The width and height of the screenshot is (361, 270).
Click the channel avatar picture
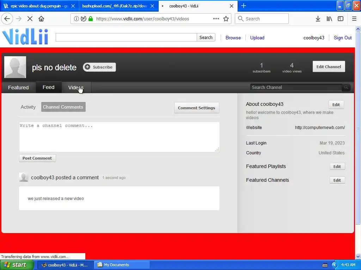[15, 67]
